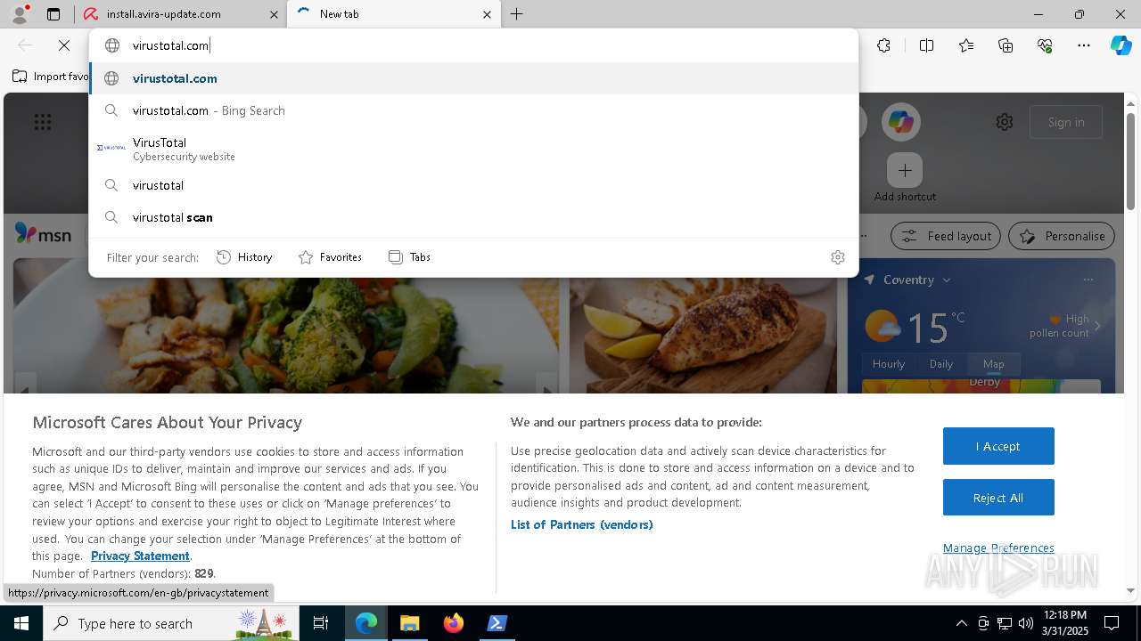The height and width of the screenshot is (641, 1141).
Task: Choose virustotal.com - Bing Search suggestion
Action: pyautogui.click(x=473, y=110)
